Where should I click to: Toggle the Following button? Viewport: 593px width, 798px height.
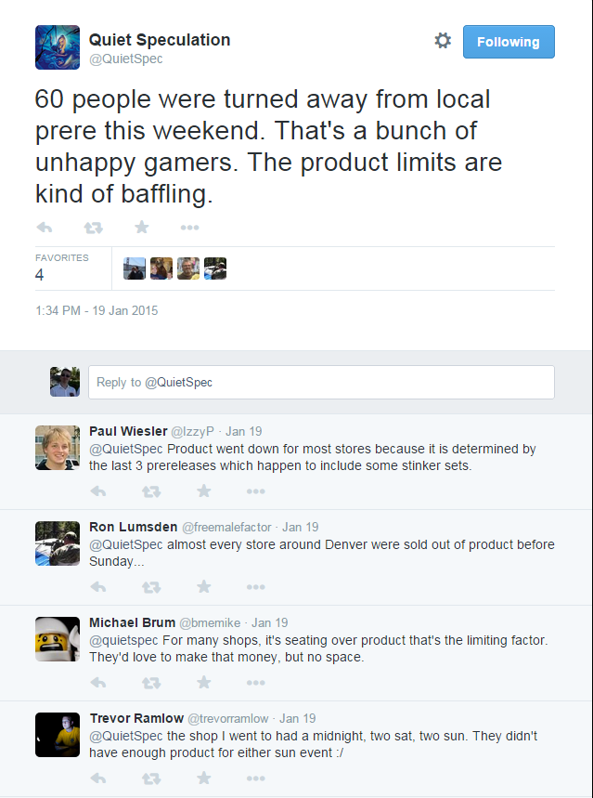point(508,42)
